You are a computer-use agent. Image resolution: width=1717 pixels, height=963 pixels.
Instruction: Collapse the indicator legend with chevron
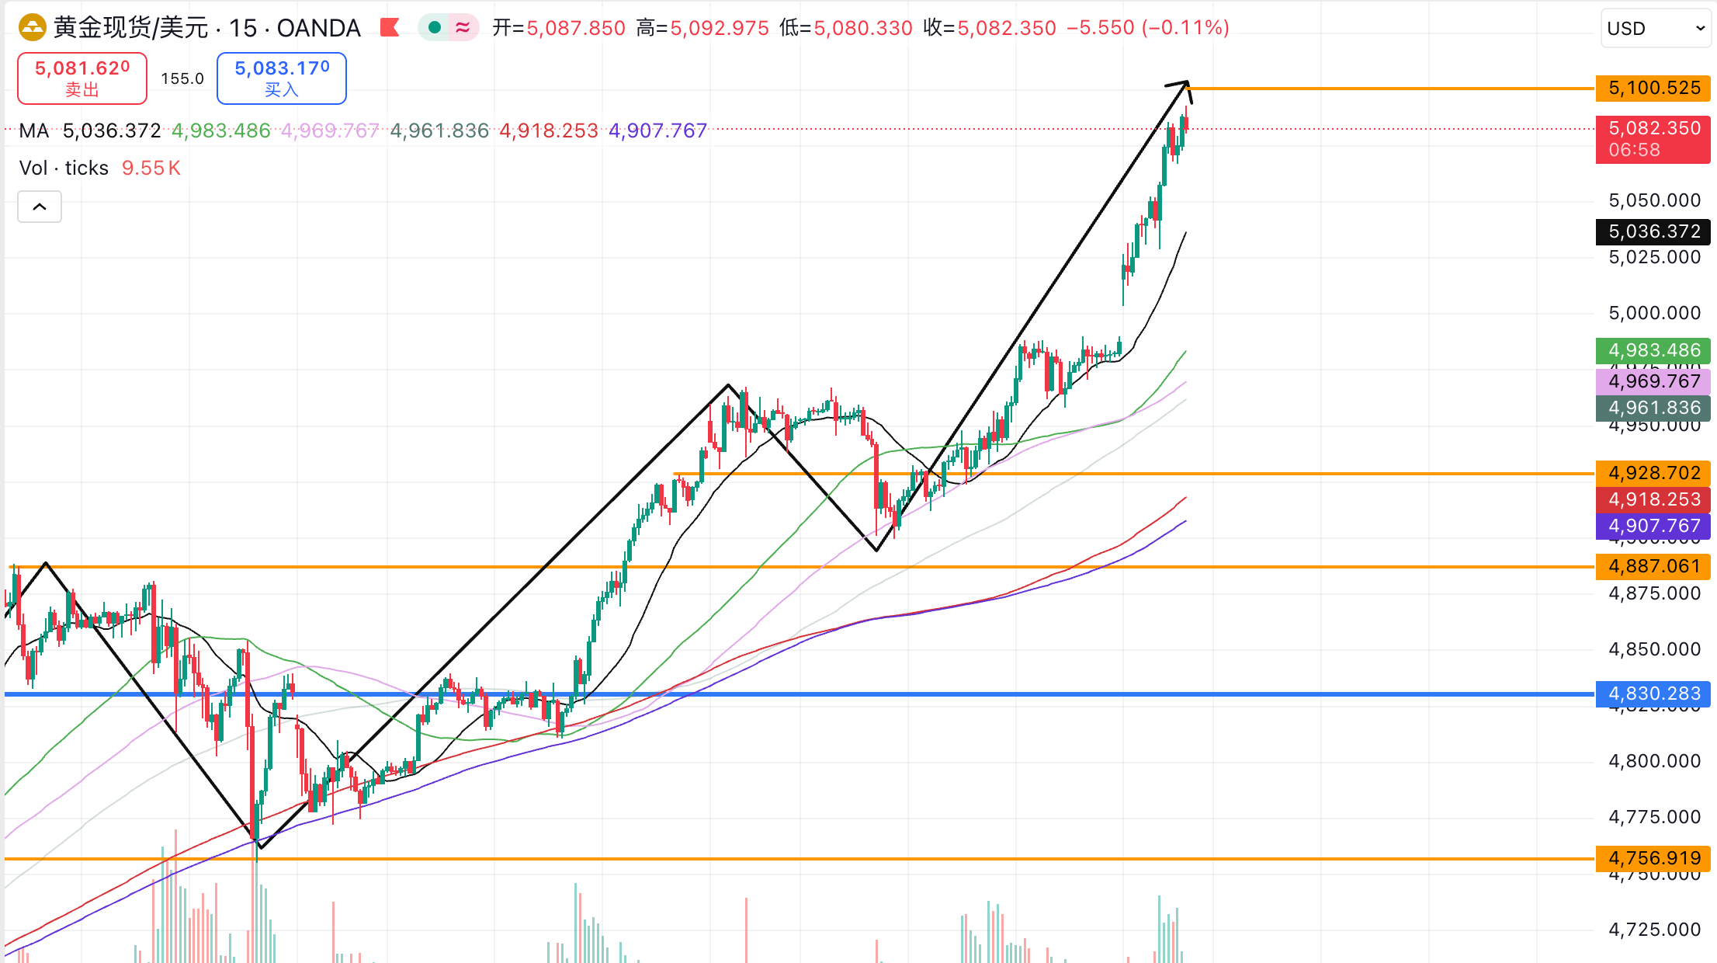click(x=40, y=207)
